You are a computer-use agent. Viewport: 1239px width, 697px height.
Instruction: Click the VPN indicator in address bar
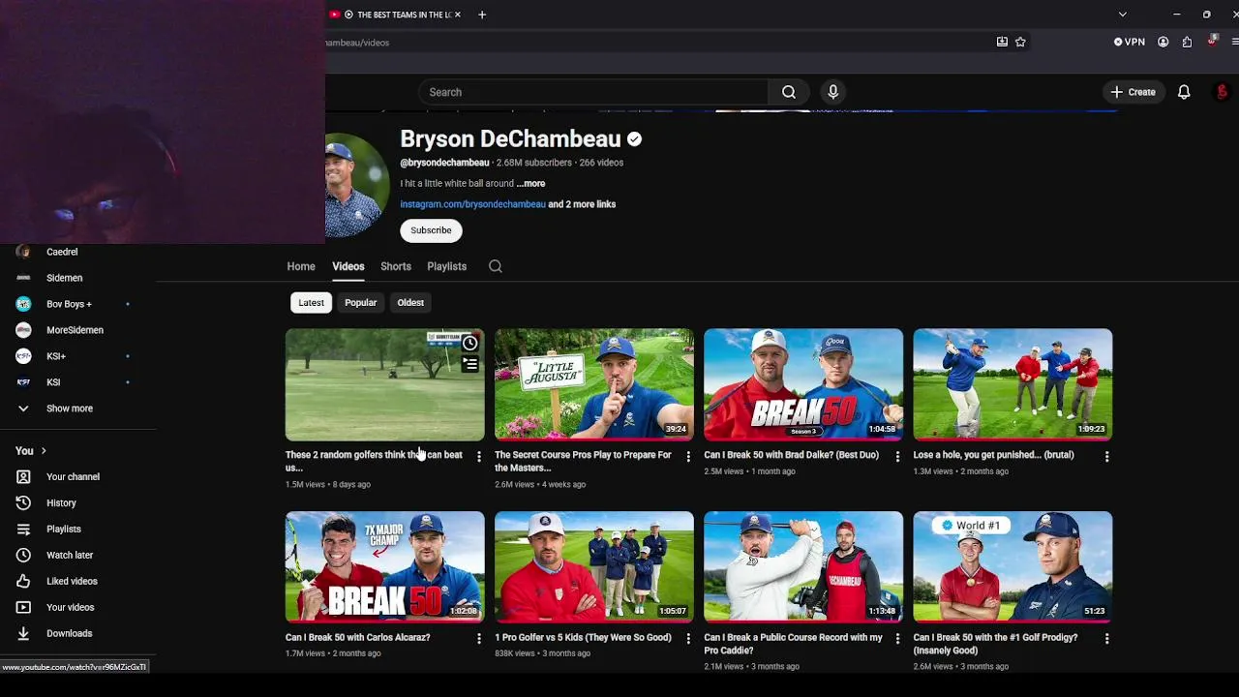pyautogui.click(x=1129, y=42)
